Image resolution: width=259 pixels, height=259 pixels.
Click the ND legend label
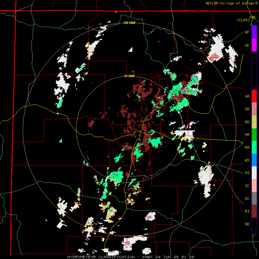click(247, 224)
